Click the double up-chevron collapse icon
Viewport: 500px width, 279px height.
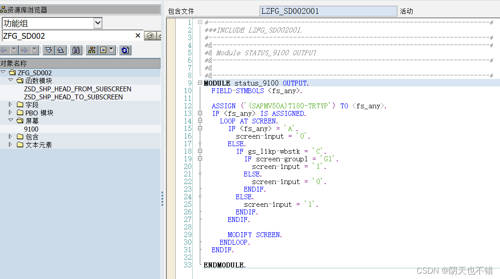pyautogui.click(x=61, y=50)
